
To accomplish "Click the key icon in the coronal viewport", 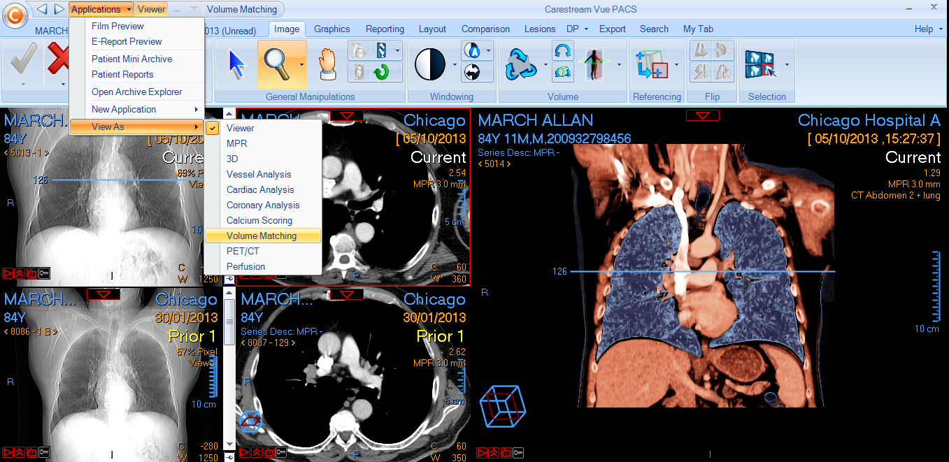I will click(518, 453).
